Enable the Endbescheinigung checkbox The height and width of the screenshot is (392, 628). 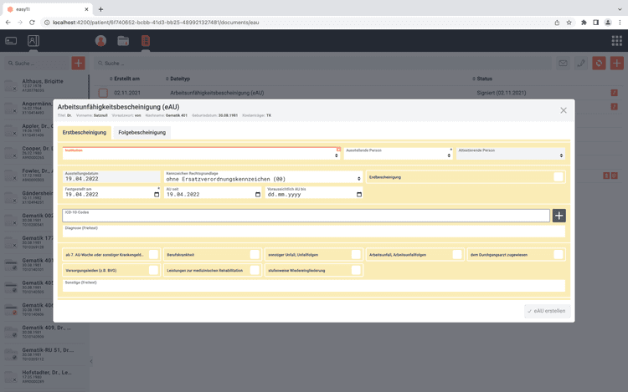(558, 177)
